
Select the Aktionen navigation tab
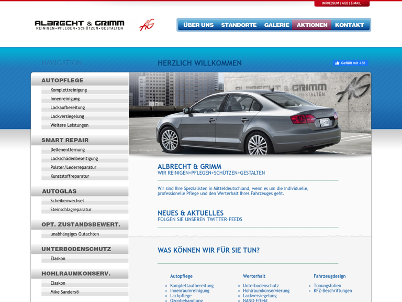312,25
